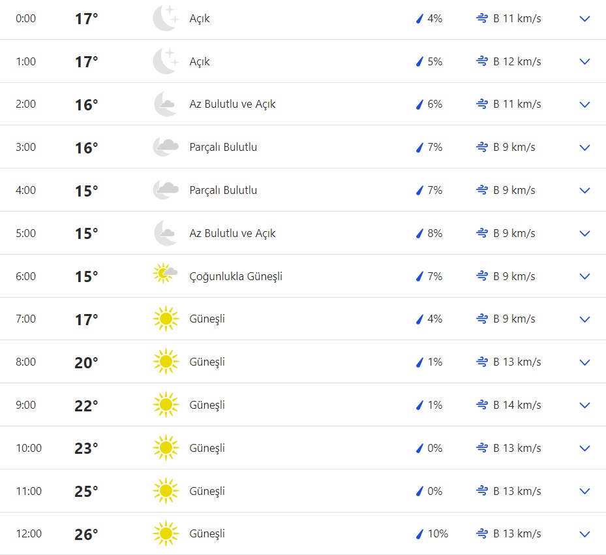Click the raindrop icon in the 12:00 row
Screen dimensions: 606x555
point(419,534)
